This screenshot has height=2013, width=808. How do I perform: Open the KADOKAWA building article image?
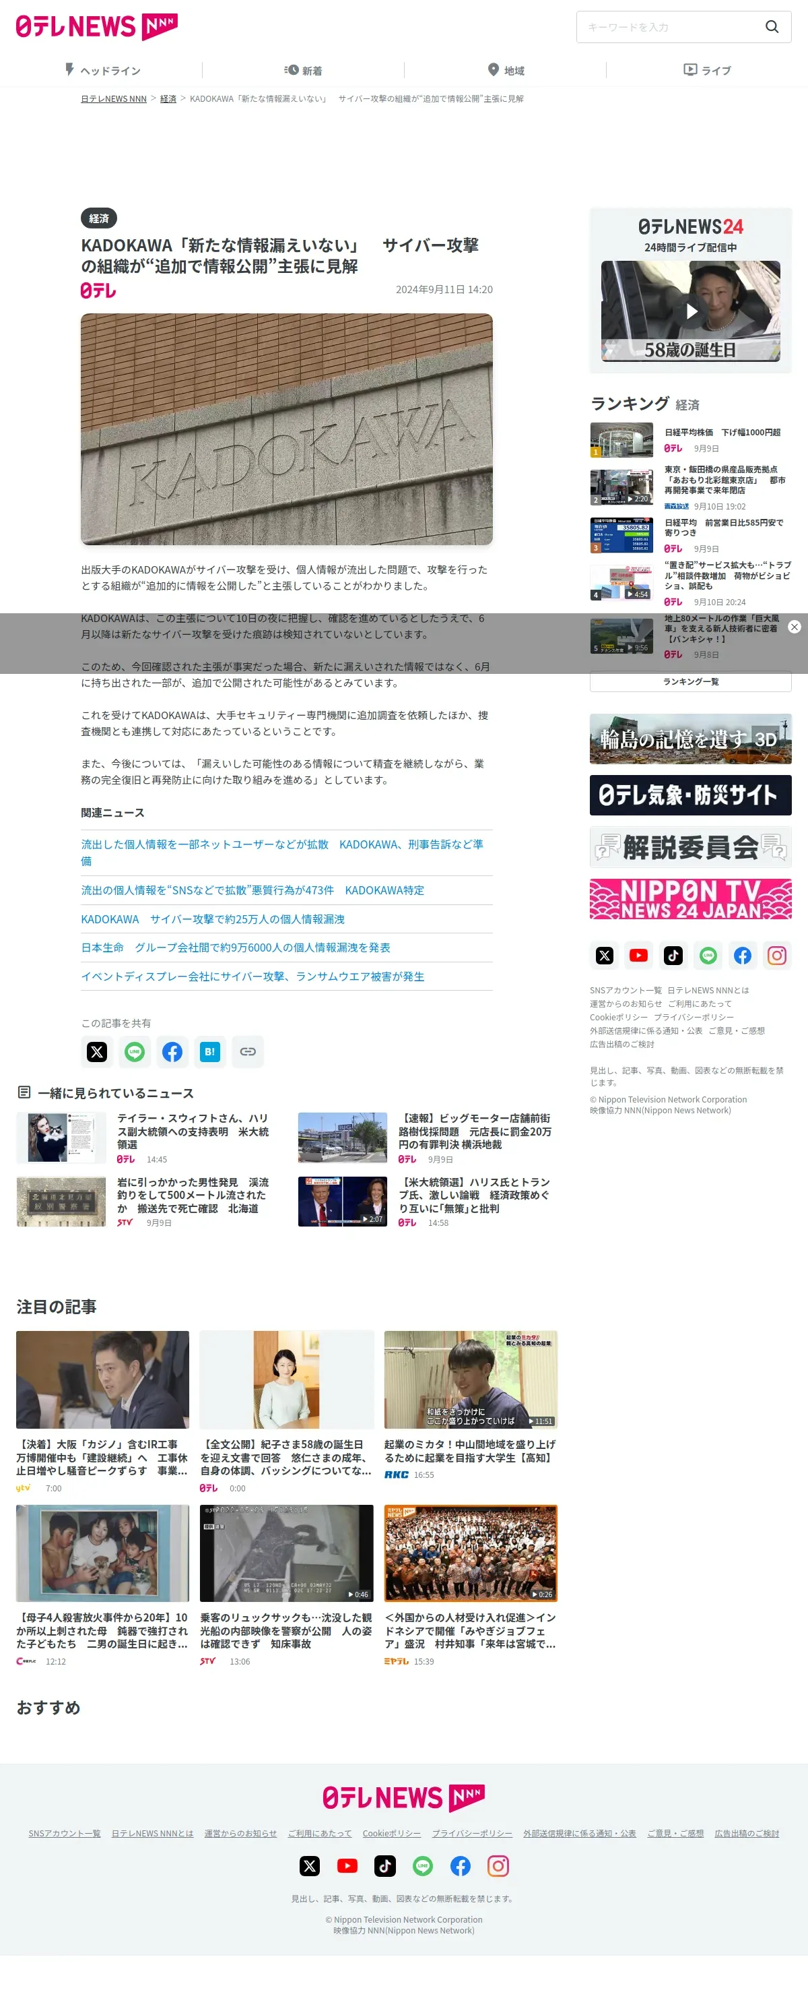click(287, 429)
